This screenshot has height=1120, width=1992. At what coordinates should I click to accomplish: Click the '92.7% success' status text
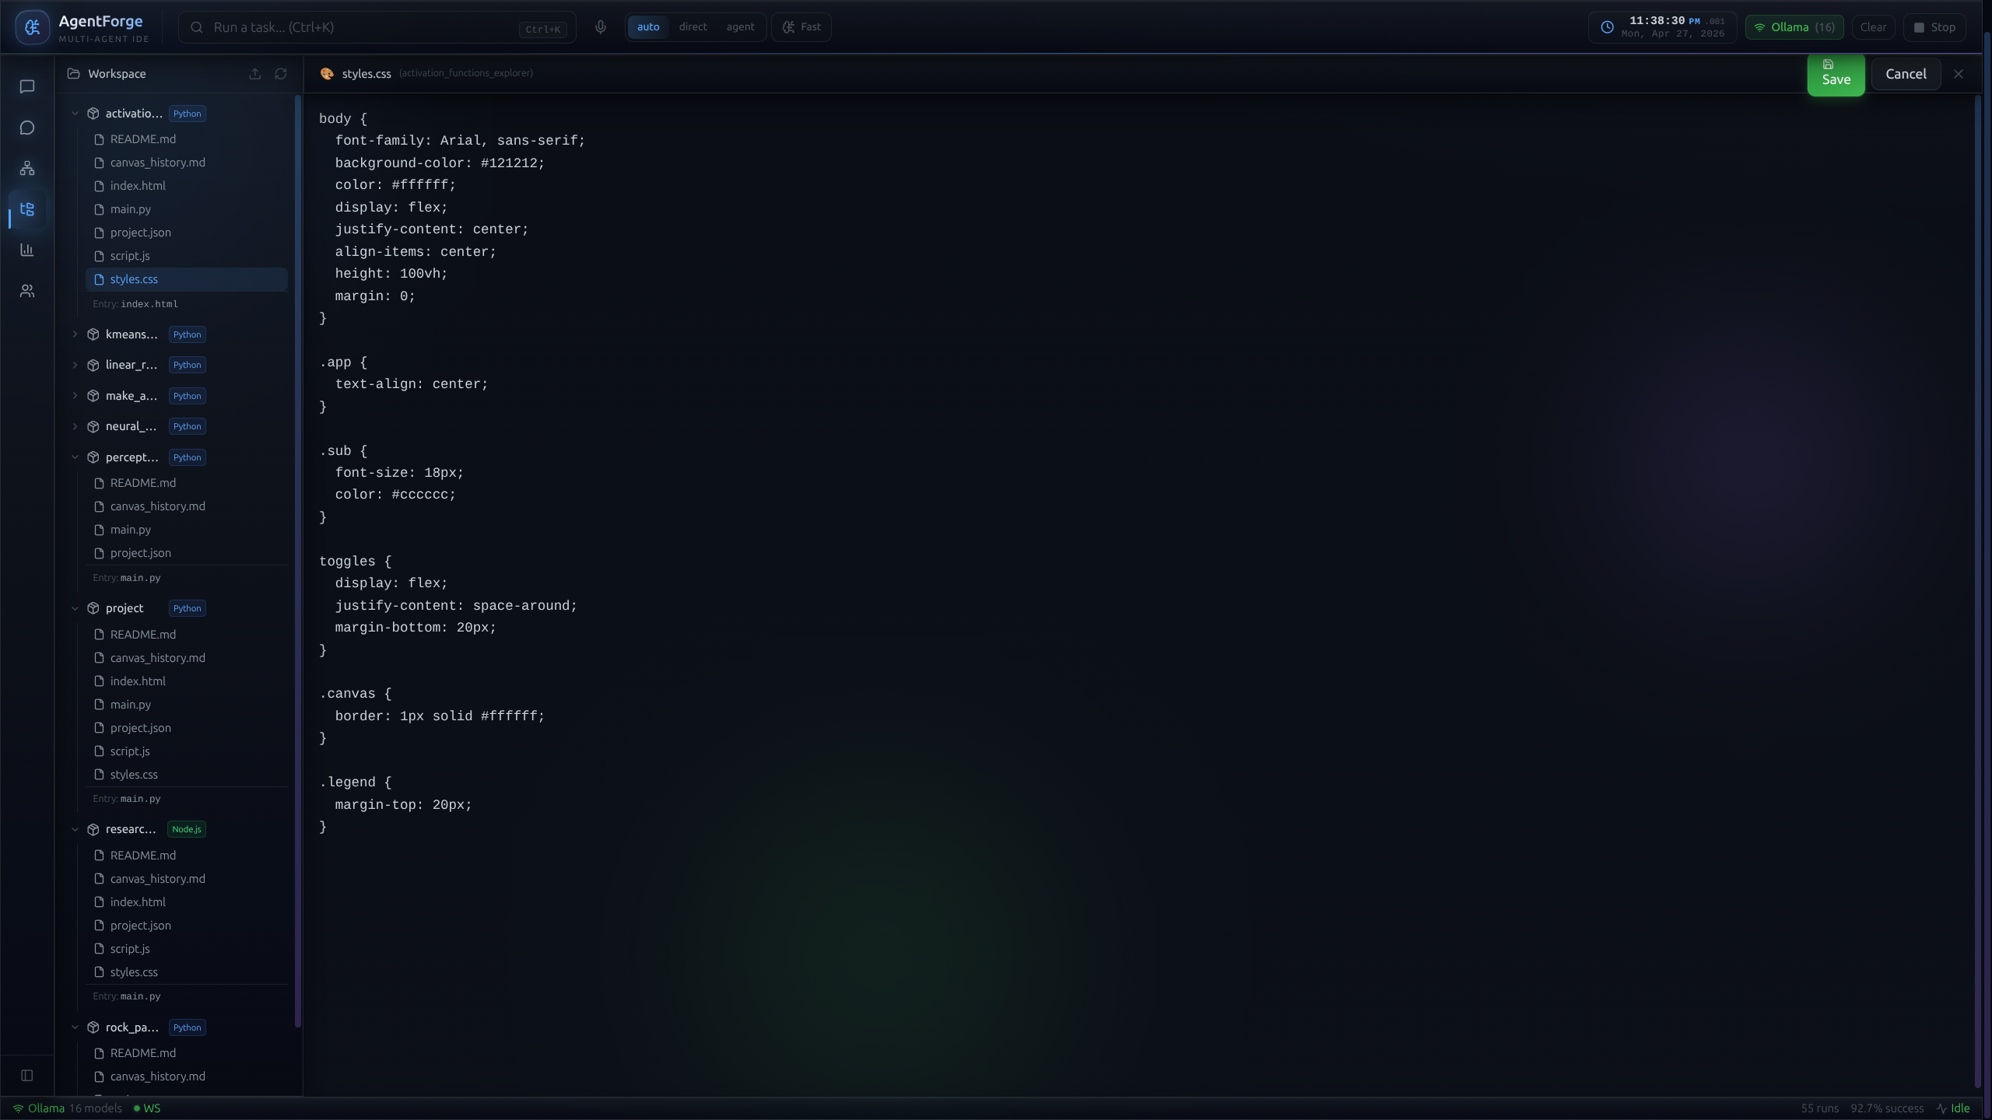pos(1887,1108)
